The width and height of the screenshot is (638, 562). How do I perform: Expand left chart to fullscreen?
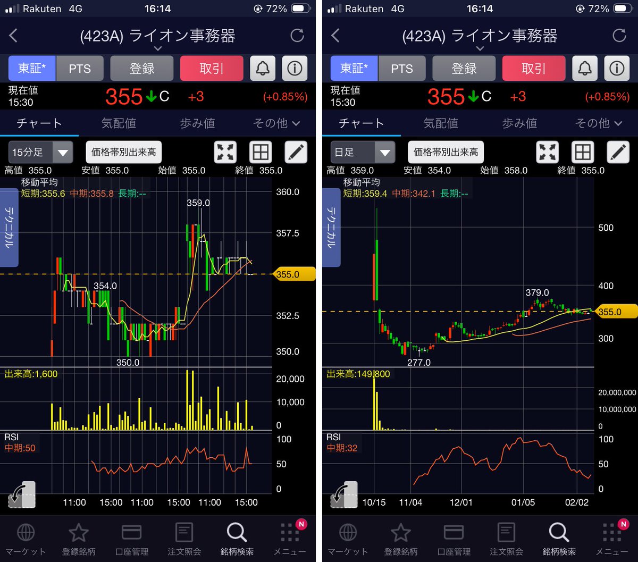coord(225,152)
